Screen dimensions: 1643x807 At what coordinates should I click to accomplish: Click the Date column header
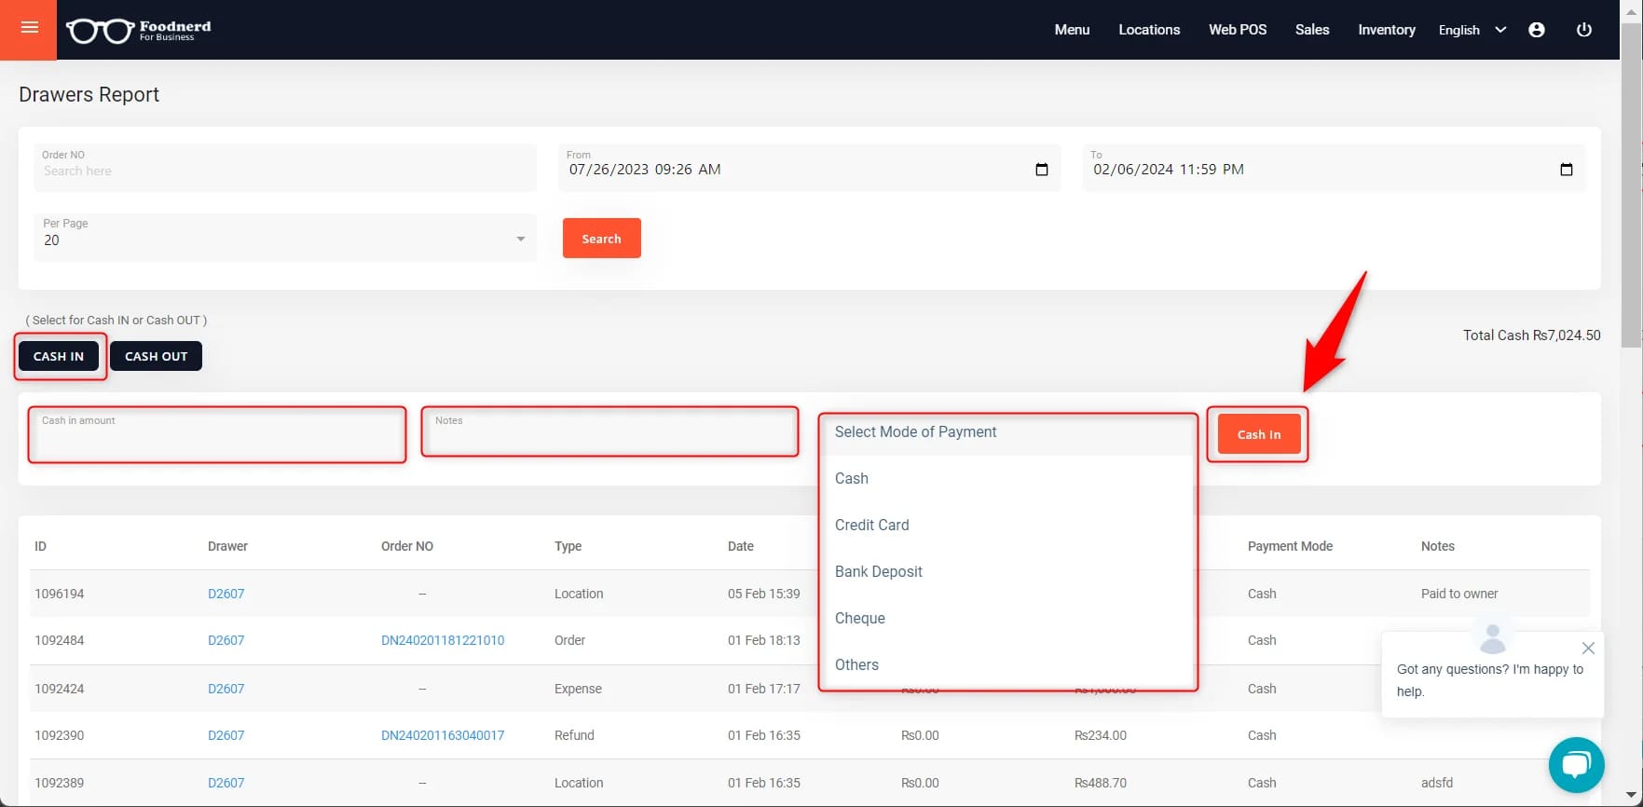[741, 546]
